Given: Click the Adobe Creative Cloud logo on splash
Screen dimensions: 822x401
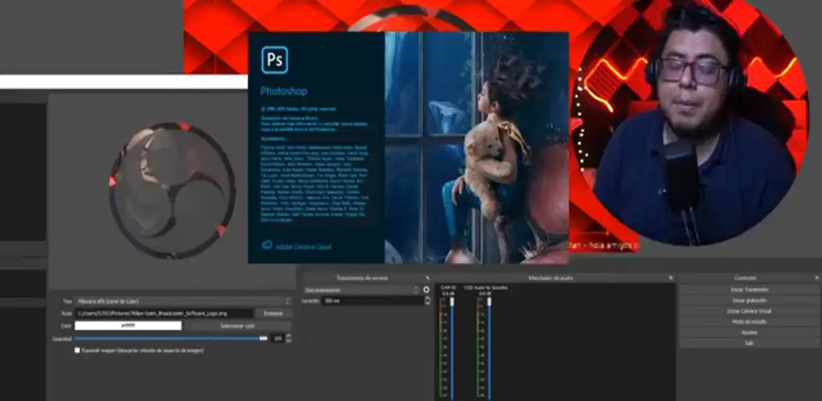Looking at the screenshot, I should pyautogui.click(x=267, y=245).
